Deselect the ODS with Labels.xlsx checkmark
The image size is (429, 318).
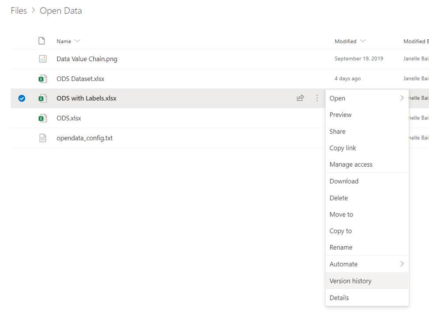(22, 98)
